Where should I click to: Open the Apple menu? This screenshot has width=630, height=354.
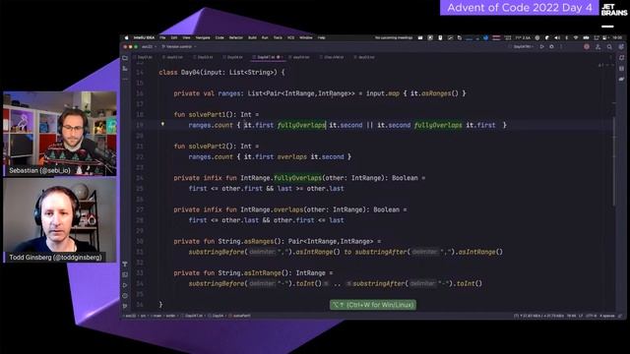click(x=126, y=37)
